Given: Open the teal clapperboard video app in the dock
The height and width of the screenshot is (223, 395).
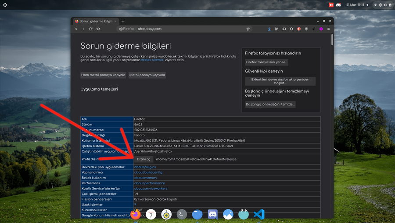Looking at the screenshot, I should click(x=243, y=214).
